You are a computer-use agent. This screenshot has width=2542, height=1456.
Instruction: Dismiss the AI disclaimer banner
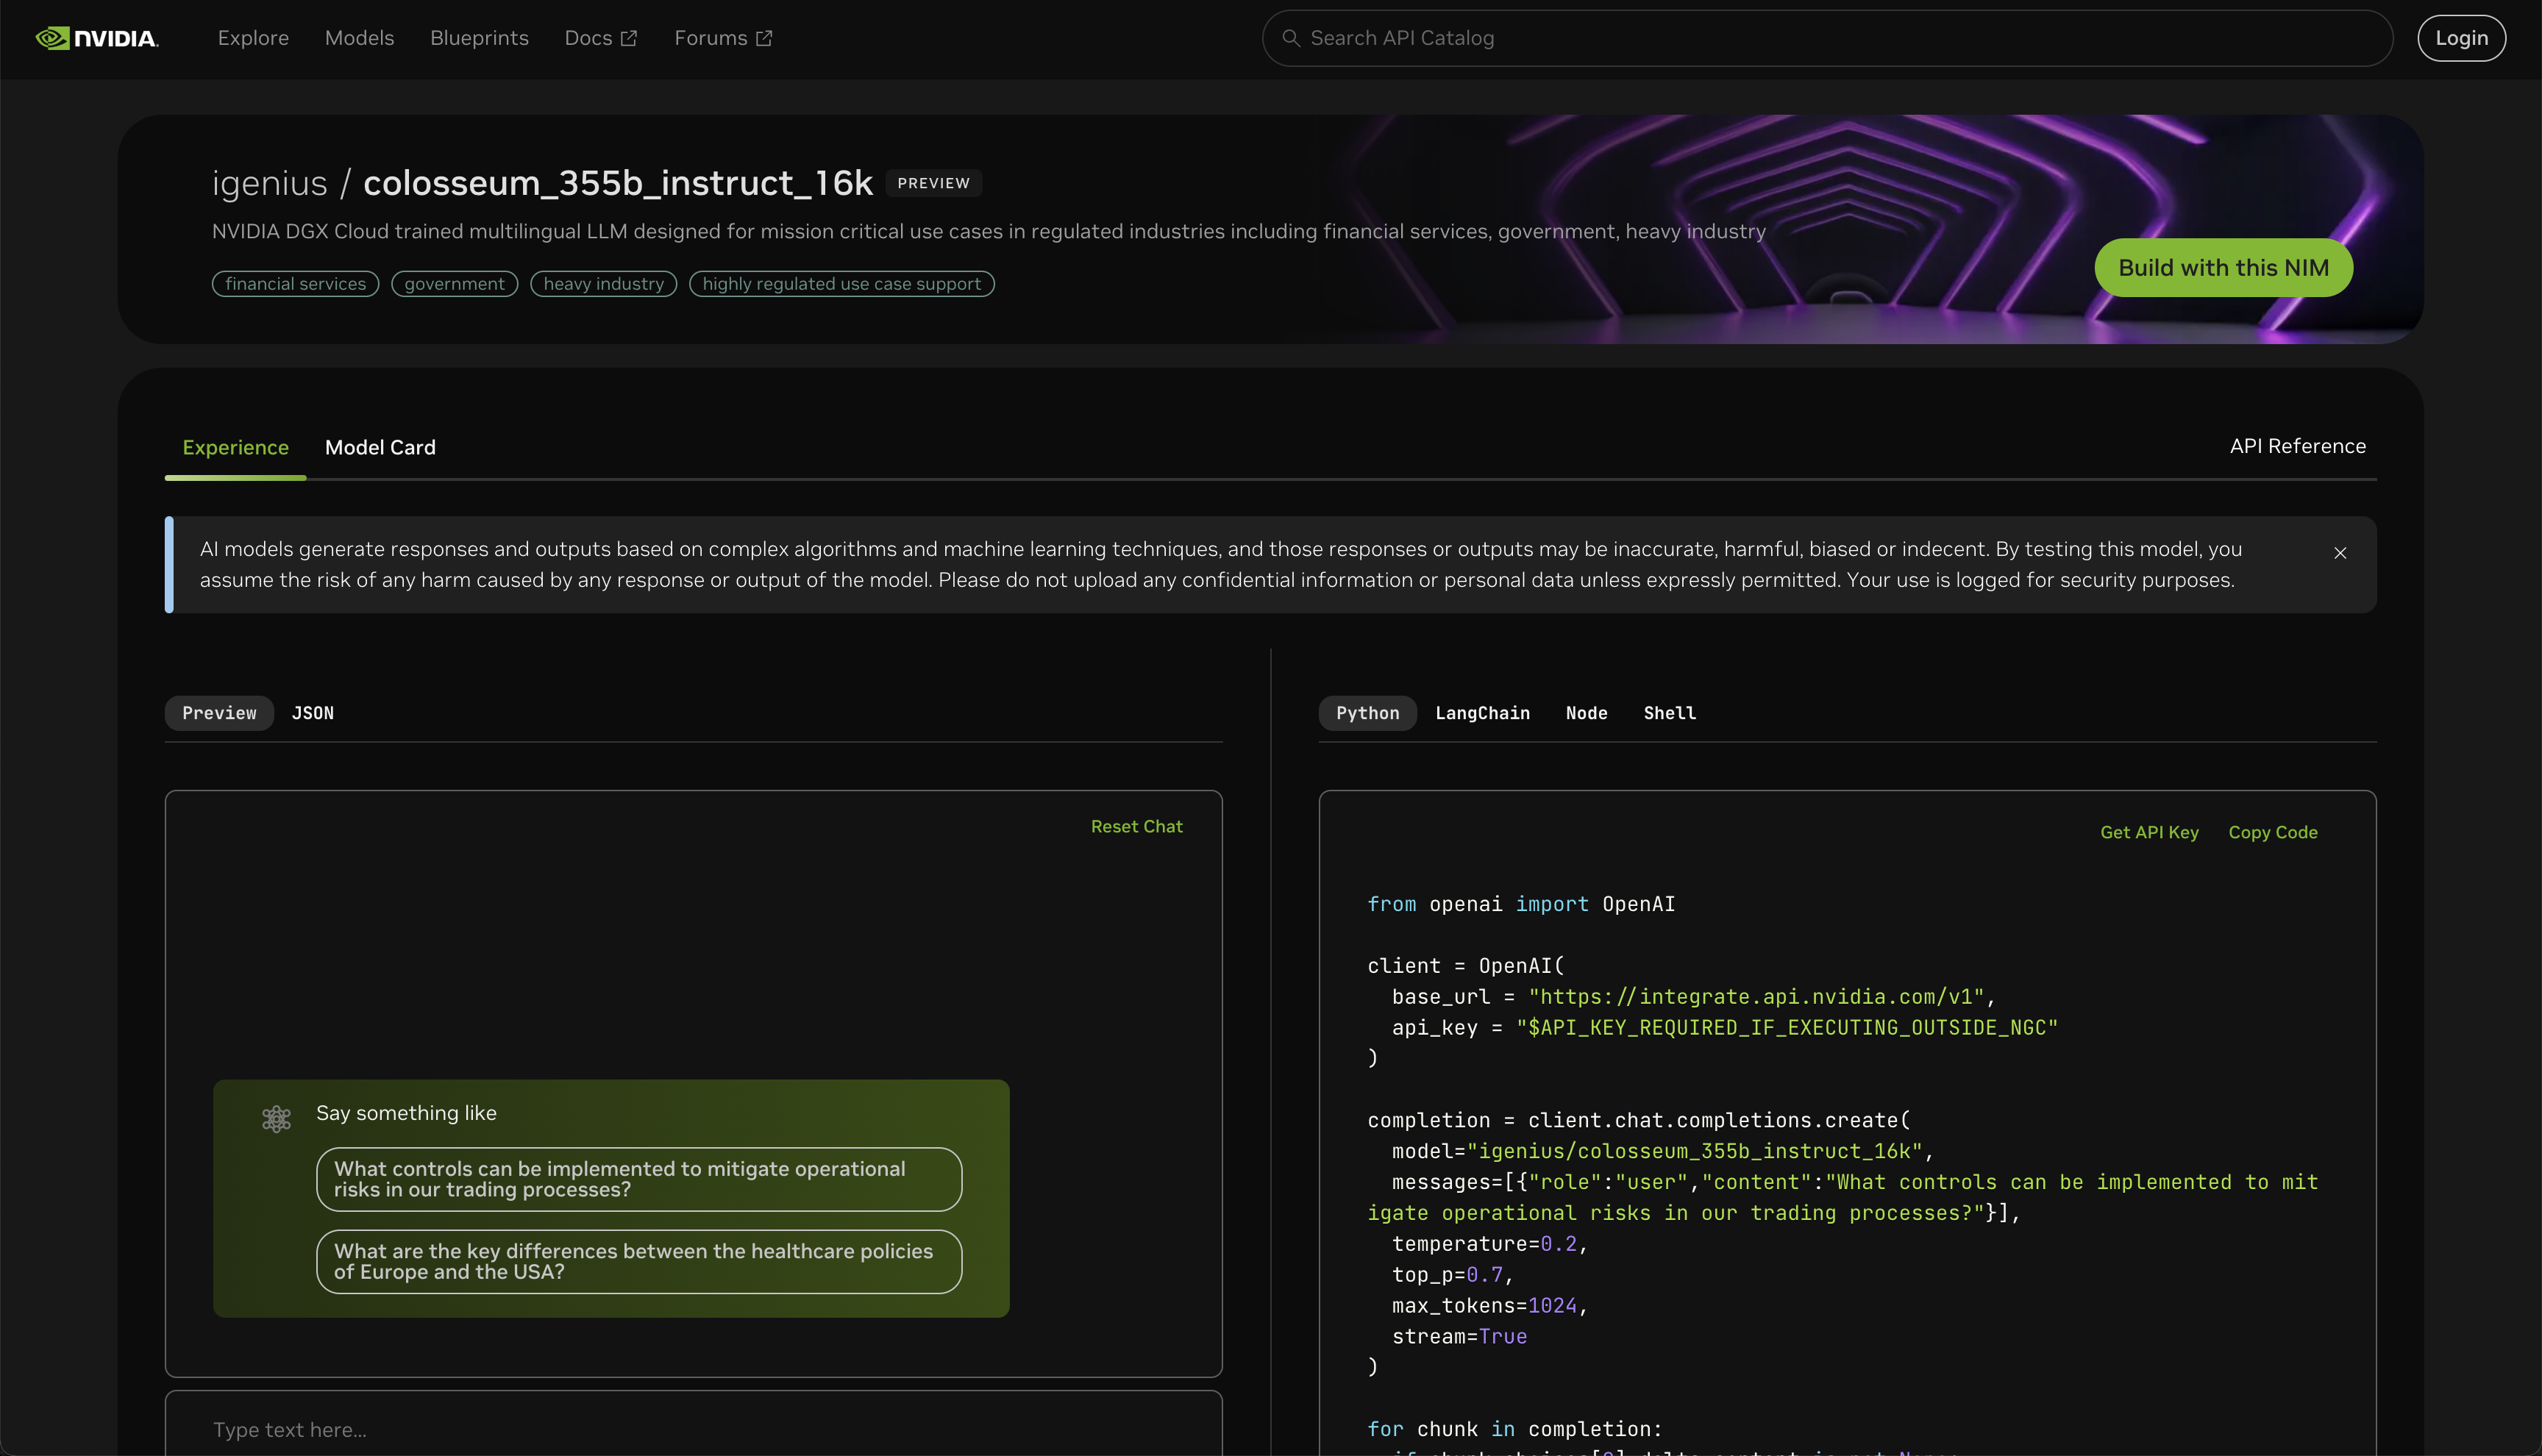pos(2340,553)
